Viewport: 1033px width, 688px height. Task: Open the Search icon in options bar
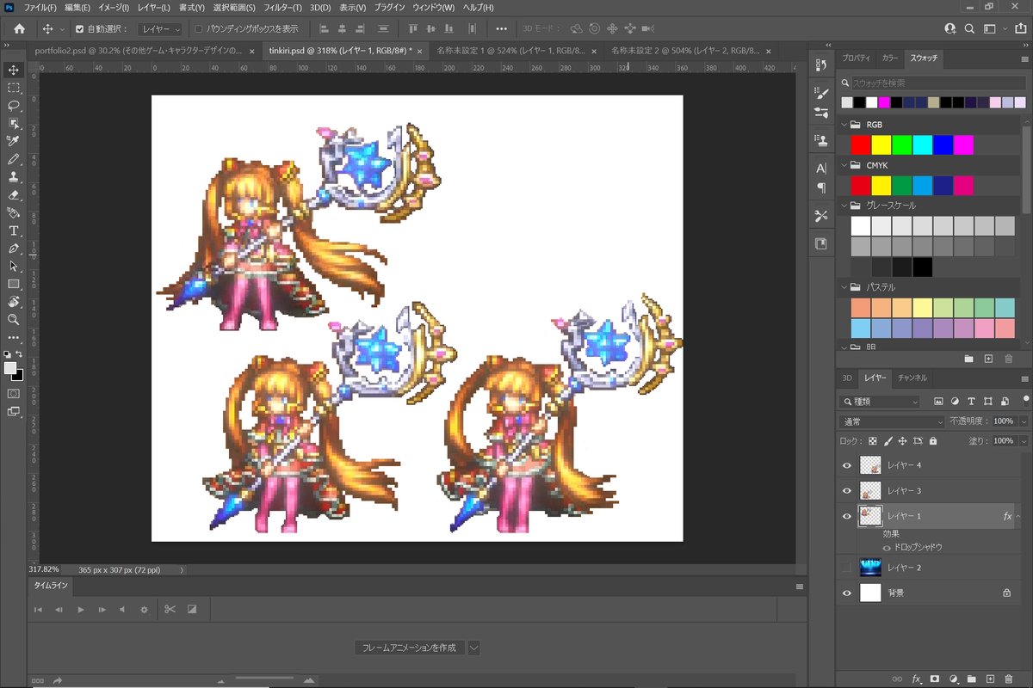click(969, 28)
